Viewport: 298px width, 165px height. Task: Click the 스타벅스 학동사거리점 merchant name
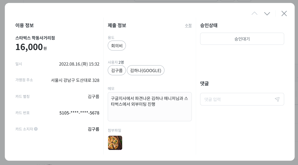click(35, 38)
